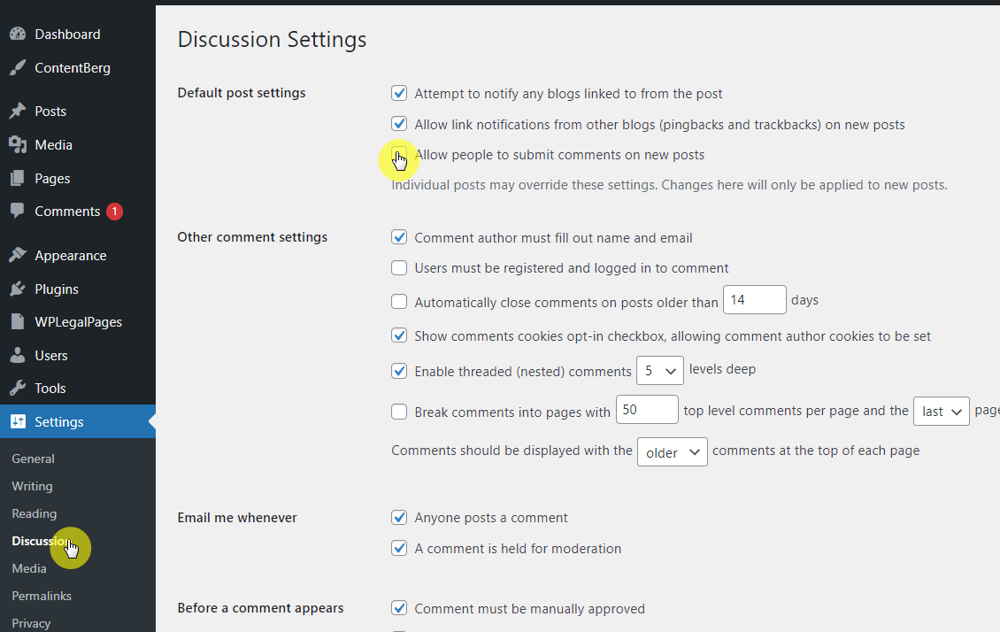The width and height of the screenshot is (1000, 632).
Task: Open the nested comments depth dropdown
Action: pyautogui.click(x=659, y=370)
